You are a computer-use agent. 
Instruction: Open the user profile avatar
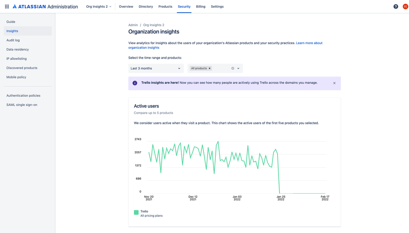405,7
